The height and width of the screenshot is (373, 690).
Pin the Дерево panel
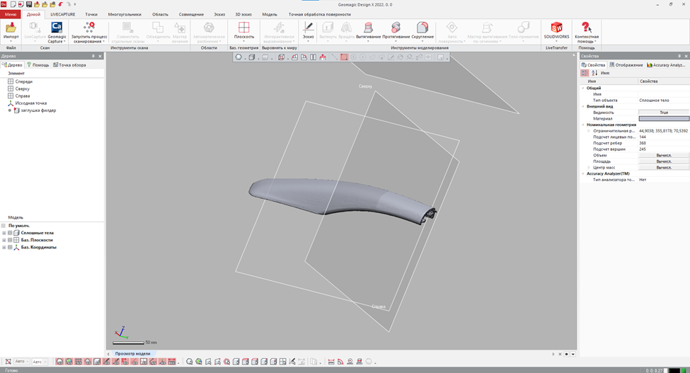coord(93,57)
